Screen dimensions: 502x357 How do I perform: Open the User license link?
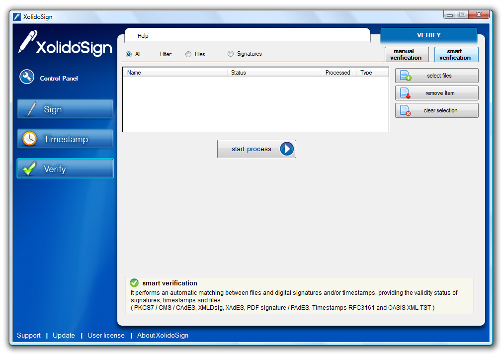tap(106, 335)
